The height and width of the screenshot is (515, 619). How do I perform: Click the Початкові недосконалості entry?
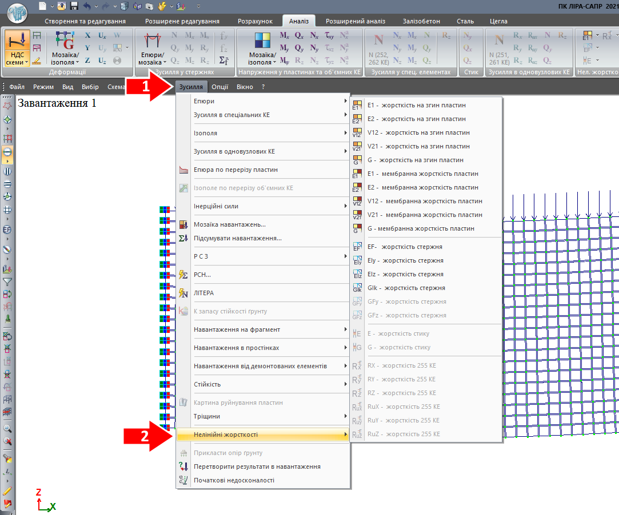(234, 480)
